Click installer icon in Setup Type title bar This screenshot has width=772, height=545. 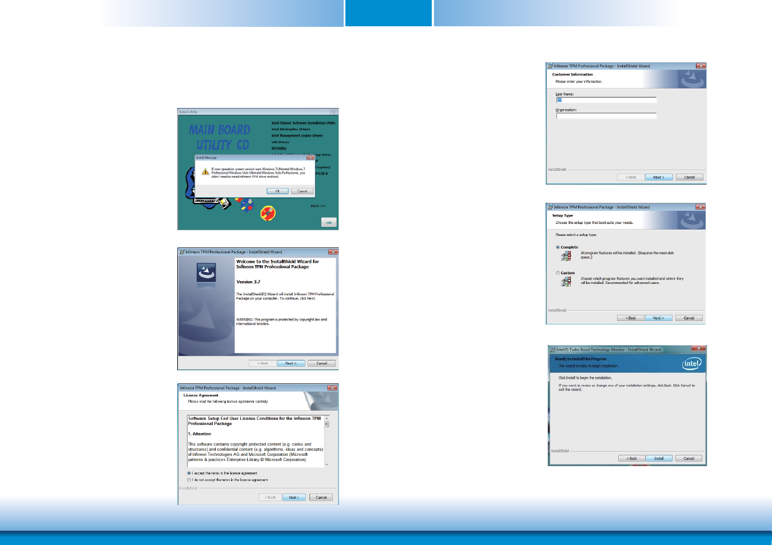(550, 207)
